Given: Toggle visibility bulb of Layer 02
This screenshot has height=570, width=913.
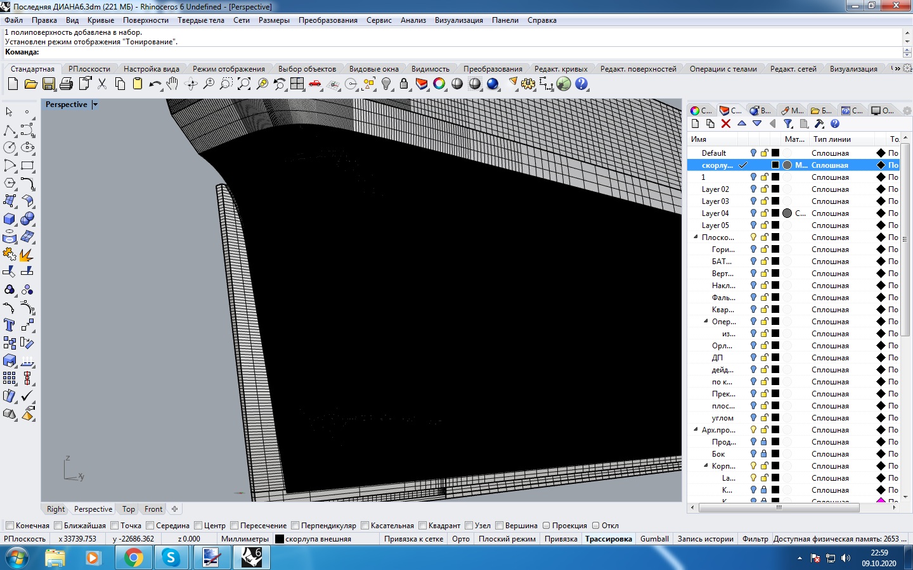Looking at the screenshot, I should [753, 189].
